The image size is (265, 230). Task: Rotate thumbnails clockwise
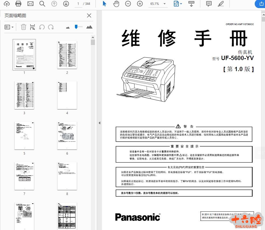pyautogui.click(x=51, y=27)
